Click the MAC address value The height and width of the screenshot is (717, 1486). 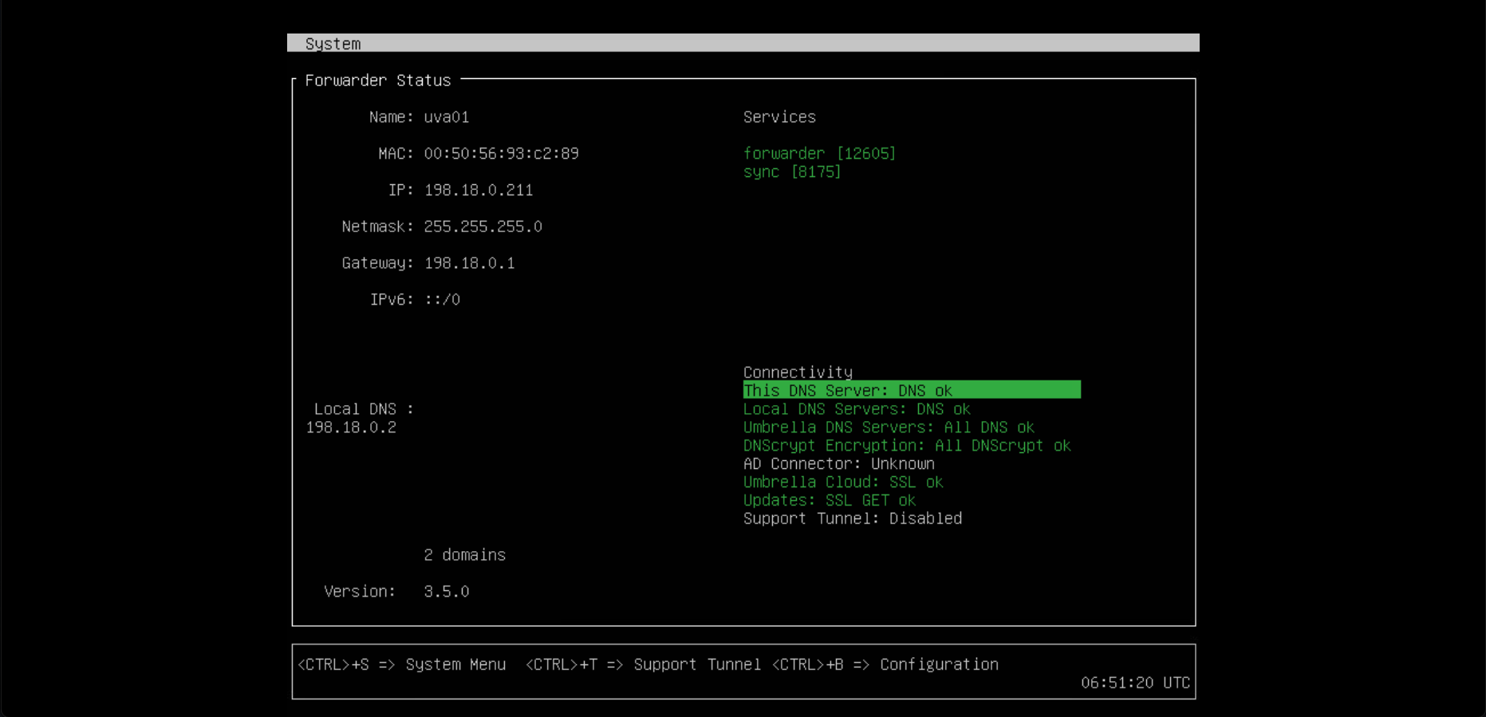click(501, 153)
